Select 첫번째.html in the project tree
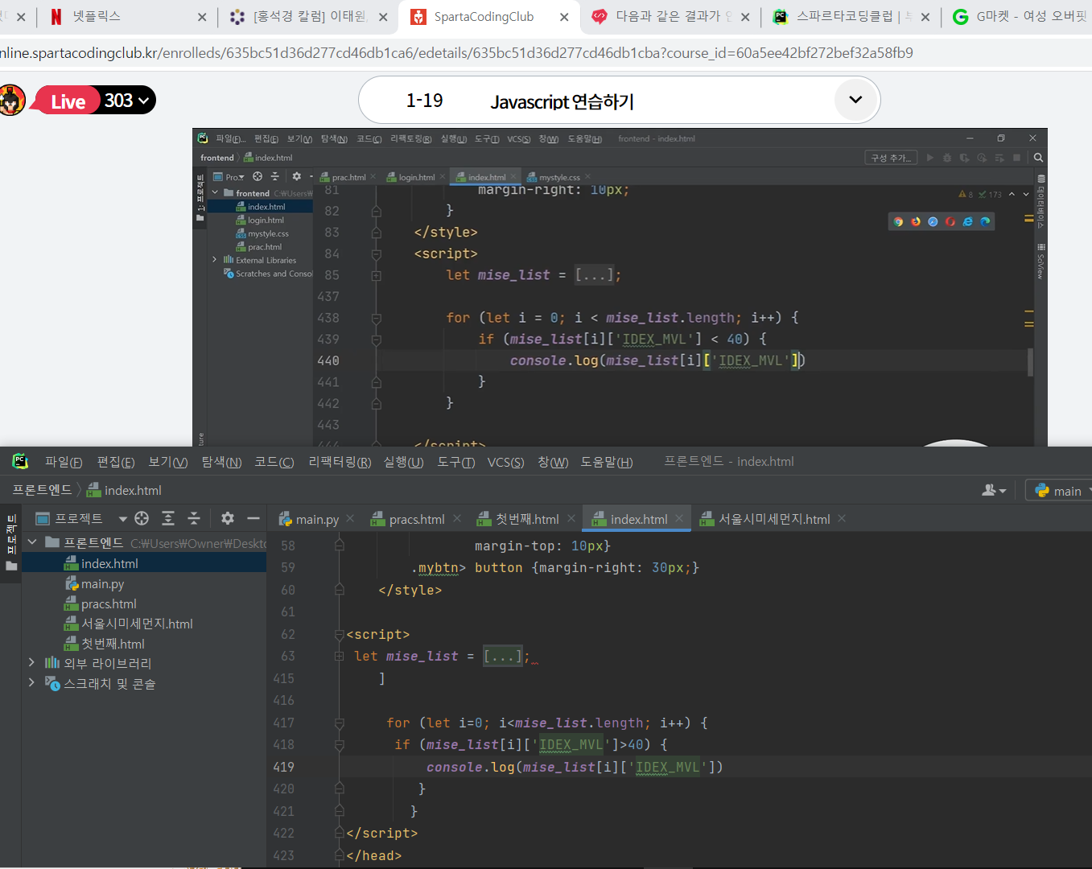1092x869 pixels. tap(113, 644)
